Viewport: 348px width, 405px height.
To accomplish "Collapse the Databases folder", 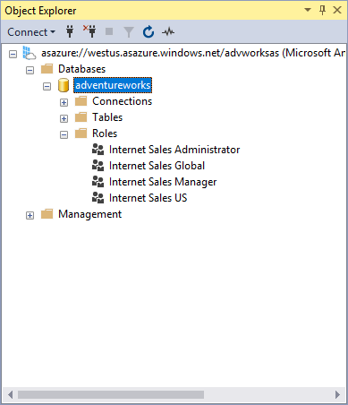I will [30, 71].
